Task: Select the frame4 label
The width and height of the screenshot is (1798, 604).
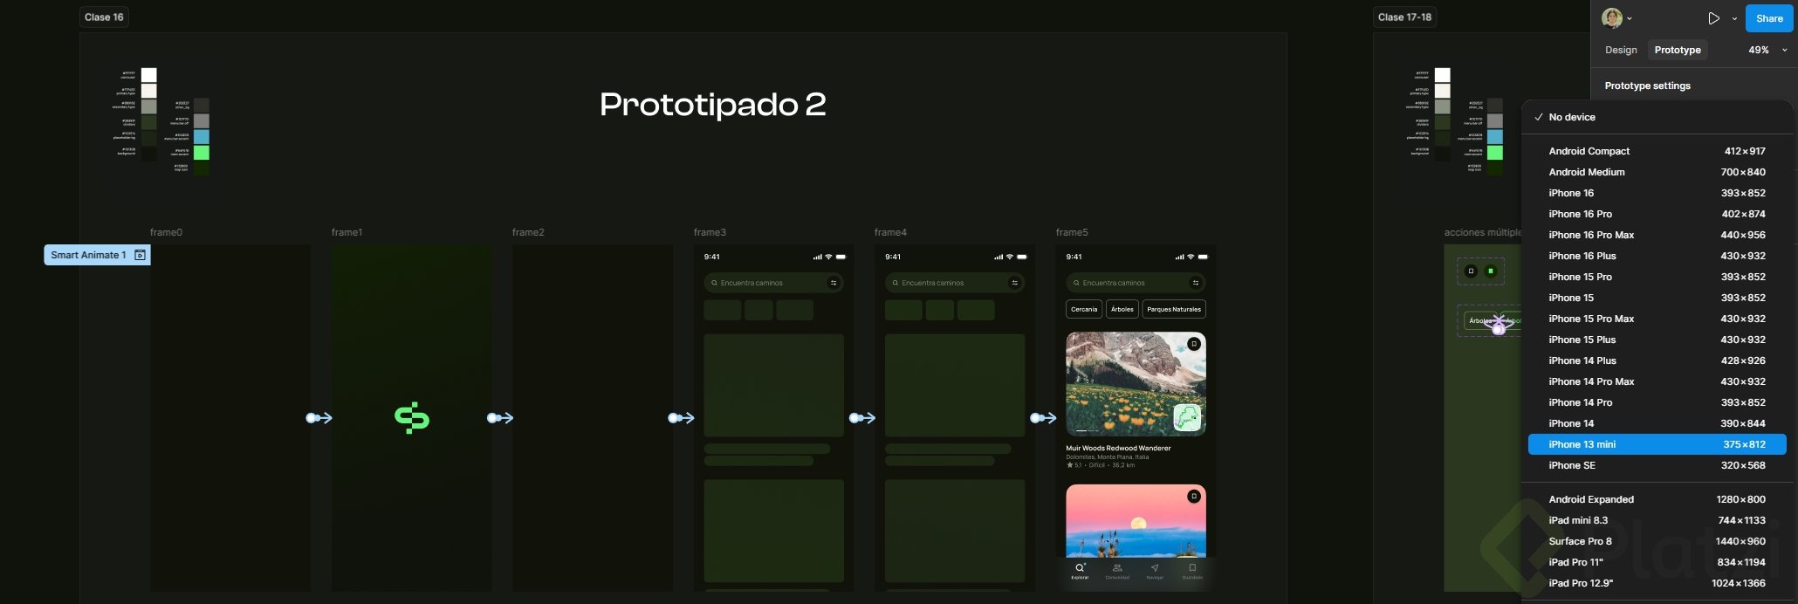Action: point(890,232)
